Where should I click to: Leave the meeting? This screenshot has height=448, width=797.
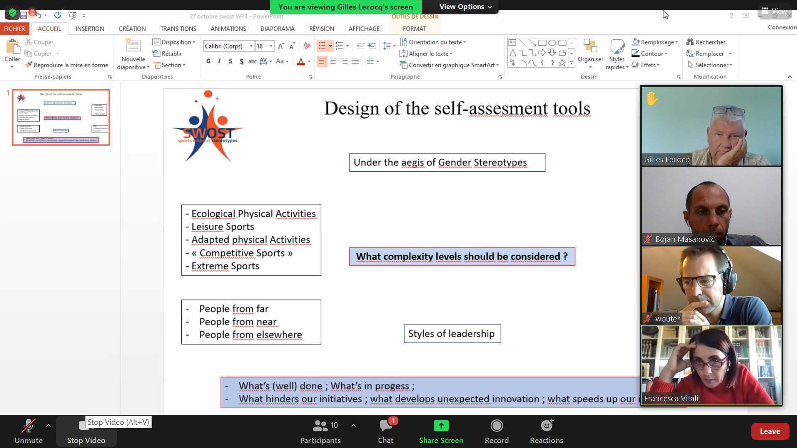[770, 431]
